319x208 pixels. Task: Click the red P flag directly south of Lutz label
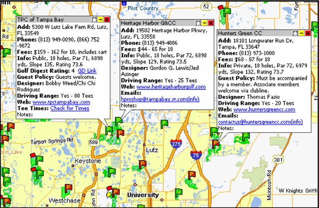pos(143,164)
